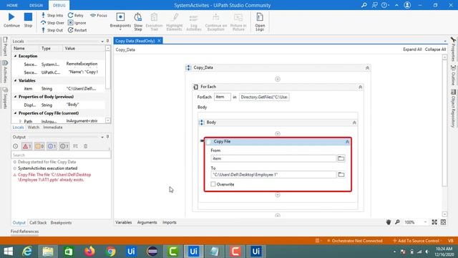This screenshot has height=258, width=458.
Task: Toggle error messages filter in Output
Action: [27, 146]
